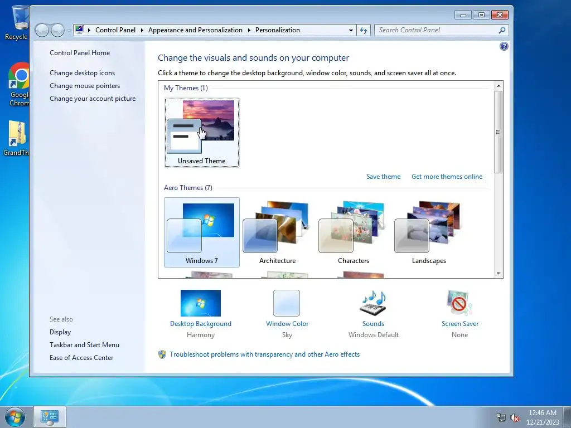Click the taskbar clock and date
The height and width of the screenshot is (428, 571).
543,417
